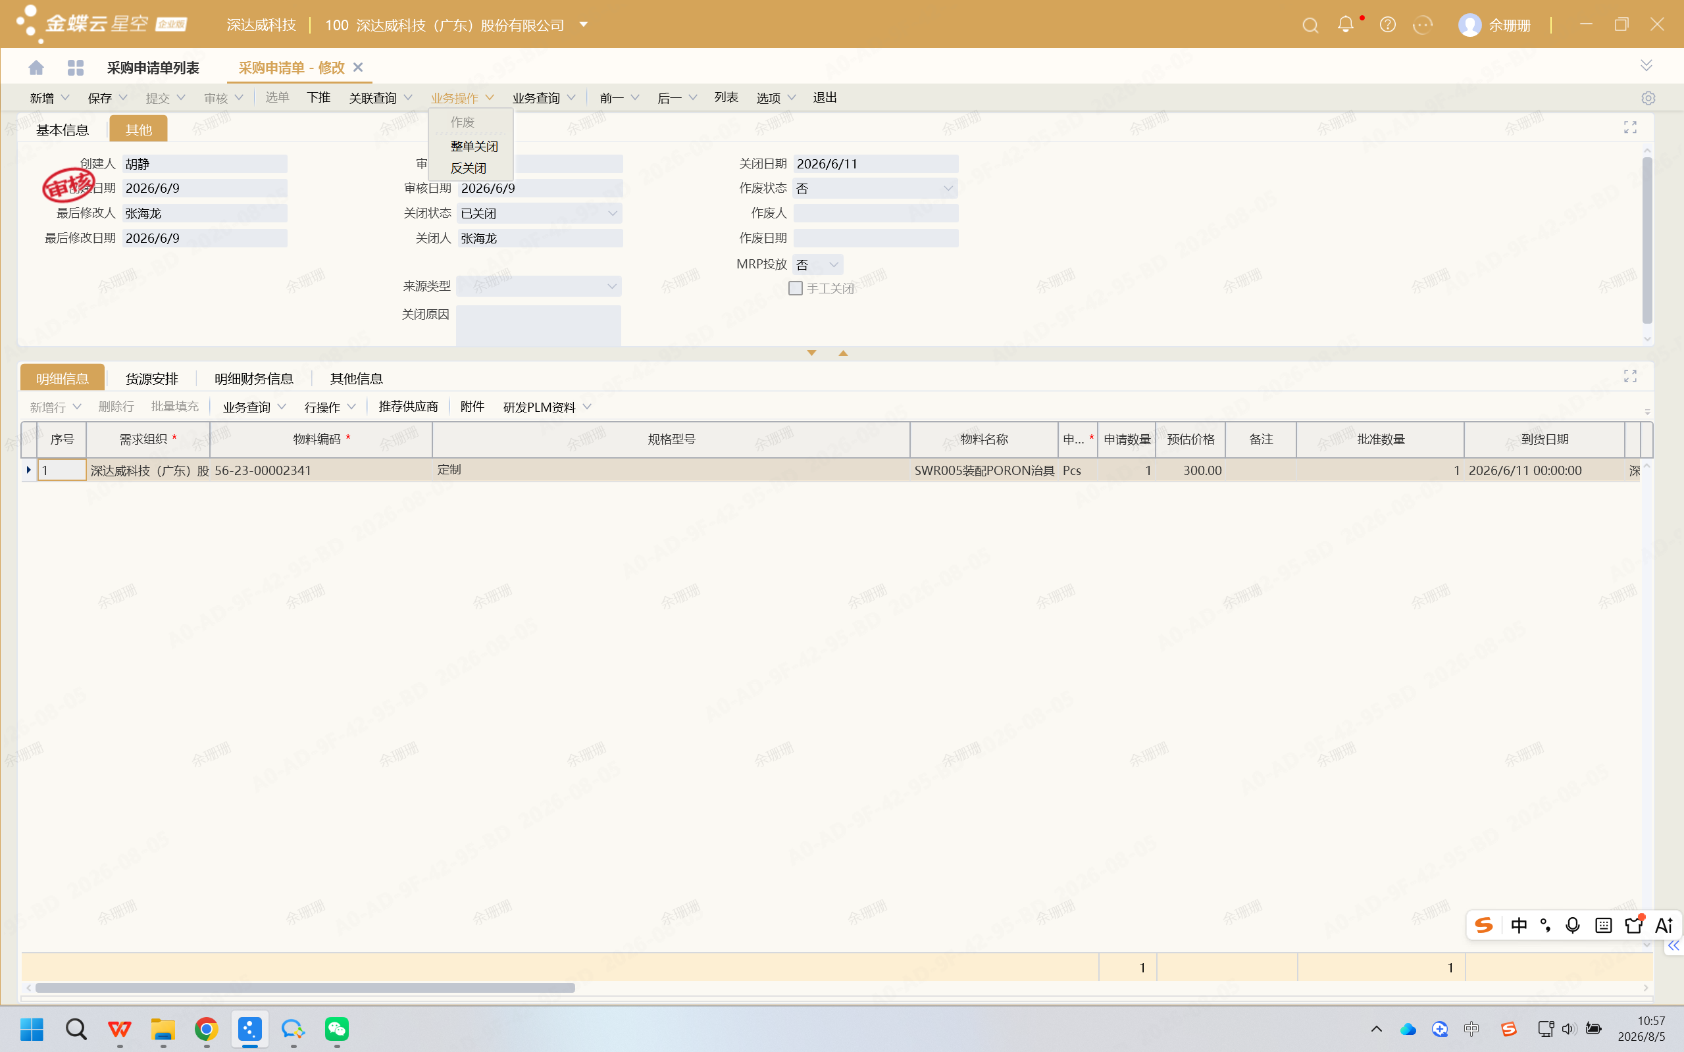Maximize the detail grid with expand icon
The width and height of the screenshot is (1684, 1052).
(x=1630, y=376)
